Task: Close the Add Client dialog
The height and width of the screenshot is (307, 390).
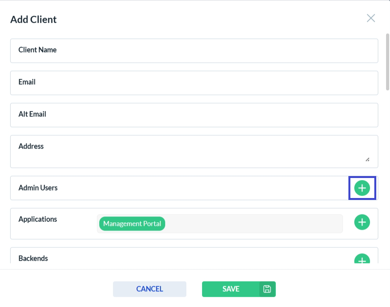Action: [371, 18]
